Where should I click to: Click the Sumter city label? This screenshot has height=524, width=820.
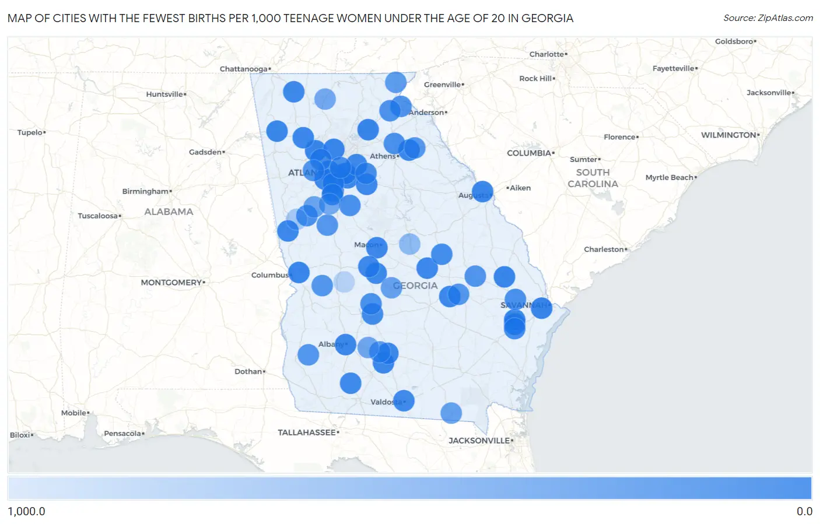584,159
